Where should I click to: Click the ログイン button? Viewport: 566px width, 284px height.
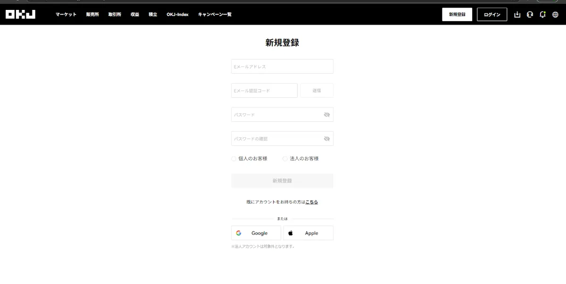pyautogui.click(x=492, y=15)
